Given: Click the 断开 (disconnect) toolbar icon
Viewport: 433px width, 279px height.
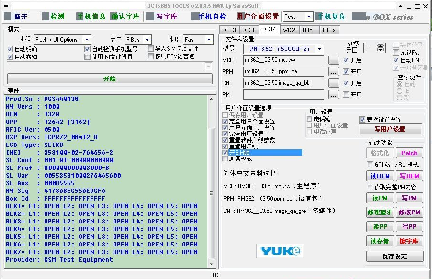Looking at the screenshot, I should [x=8, y=17].
